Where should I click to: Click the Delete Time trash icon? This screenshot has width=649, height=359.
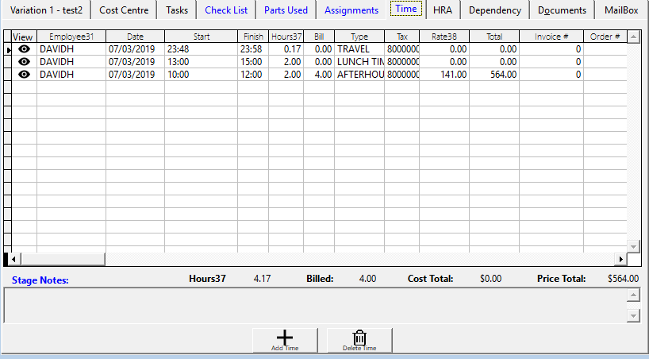[359, 338]
